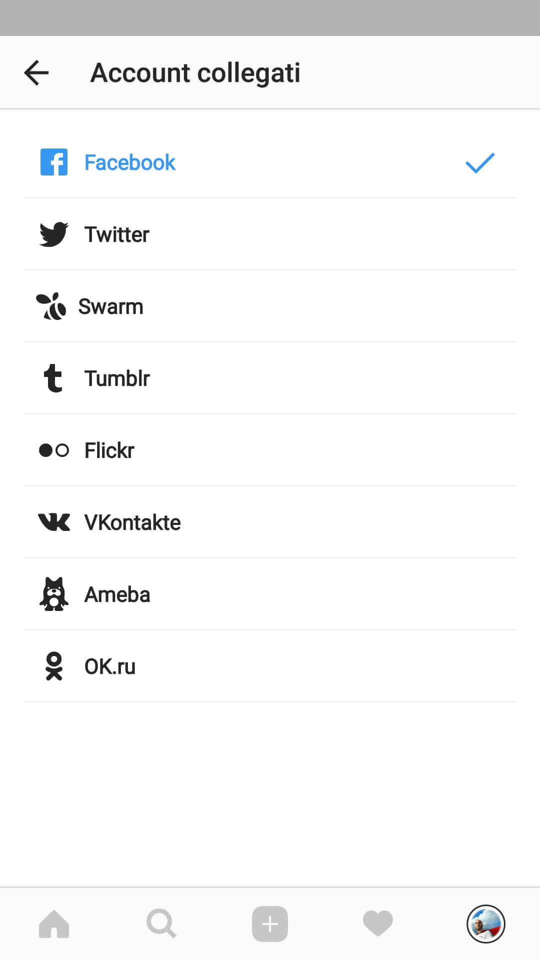Open the Search tab
Image resolution: width=540 pixels, height=960 pixels.
[161, 924]
